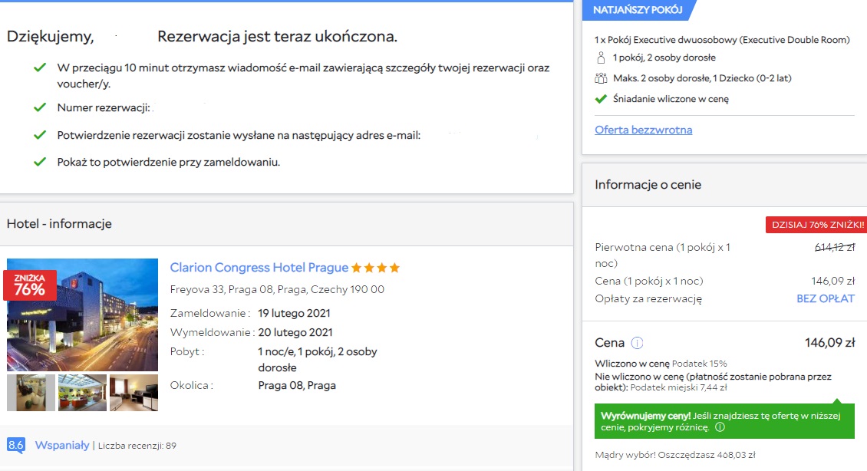Click the info icon in green price-match banner
Screen dimensions: 867x471
720,427
